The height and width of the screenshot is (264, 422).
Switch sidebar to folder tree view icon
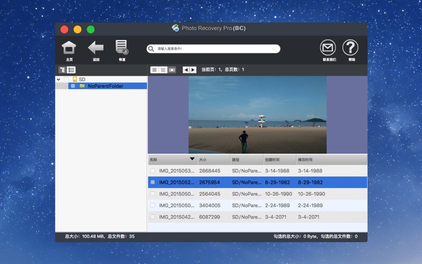click(62, 70)
